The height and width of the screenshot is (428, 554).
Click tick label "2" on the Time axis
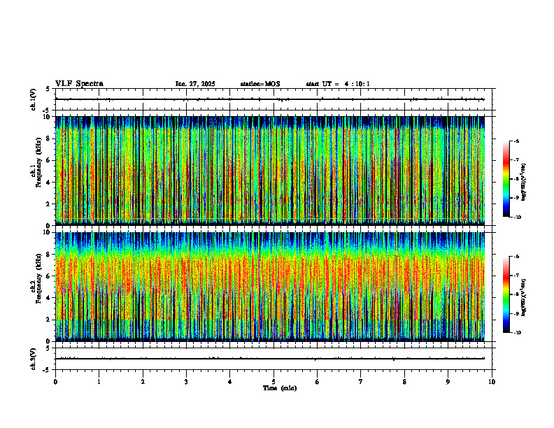pos(143,382)
